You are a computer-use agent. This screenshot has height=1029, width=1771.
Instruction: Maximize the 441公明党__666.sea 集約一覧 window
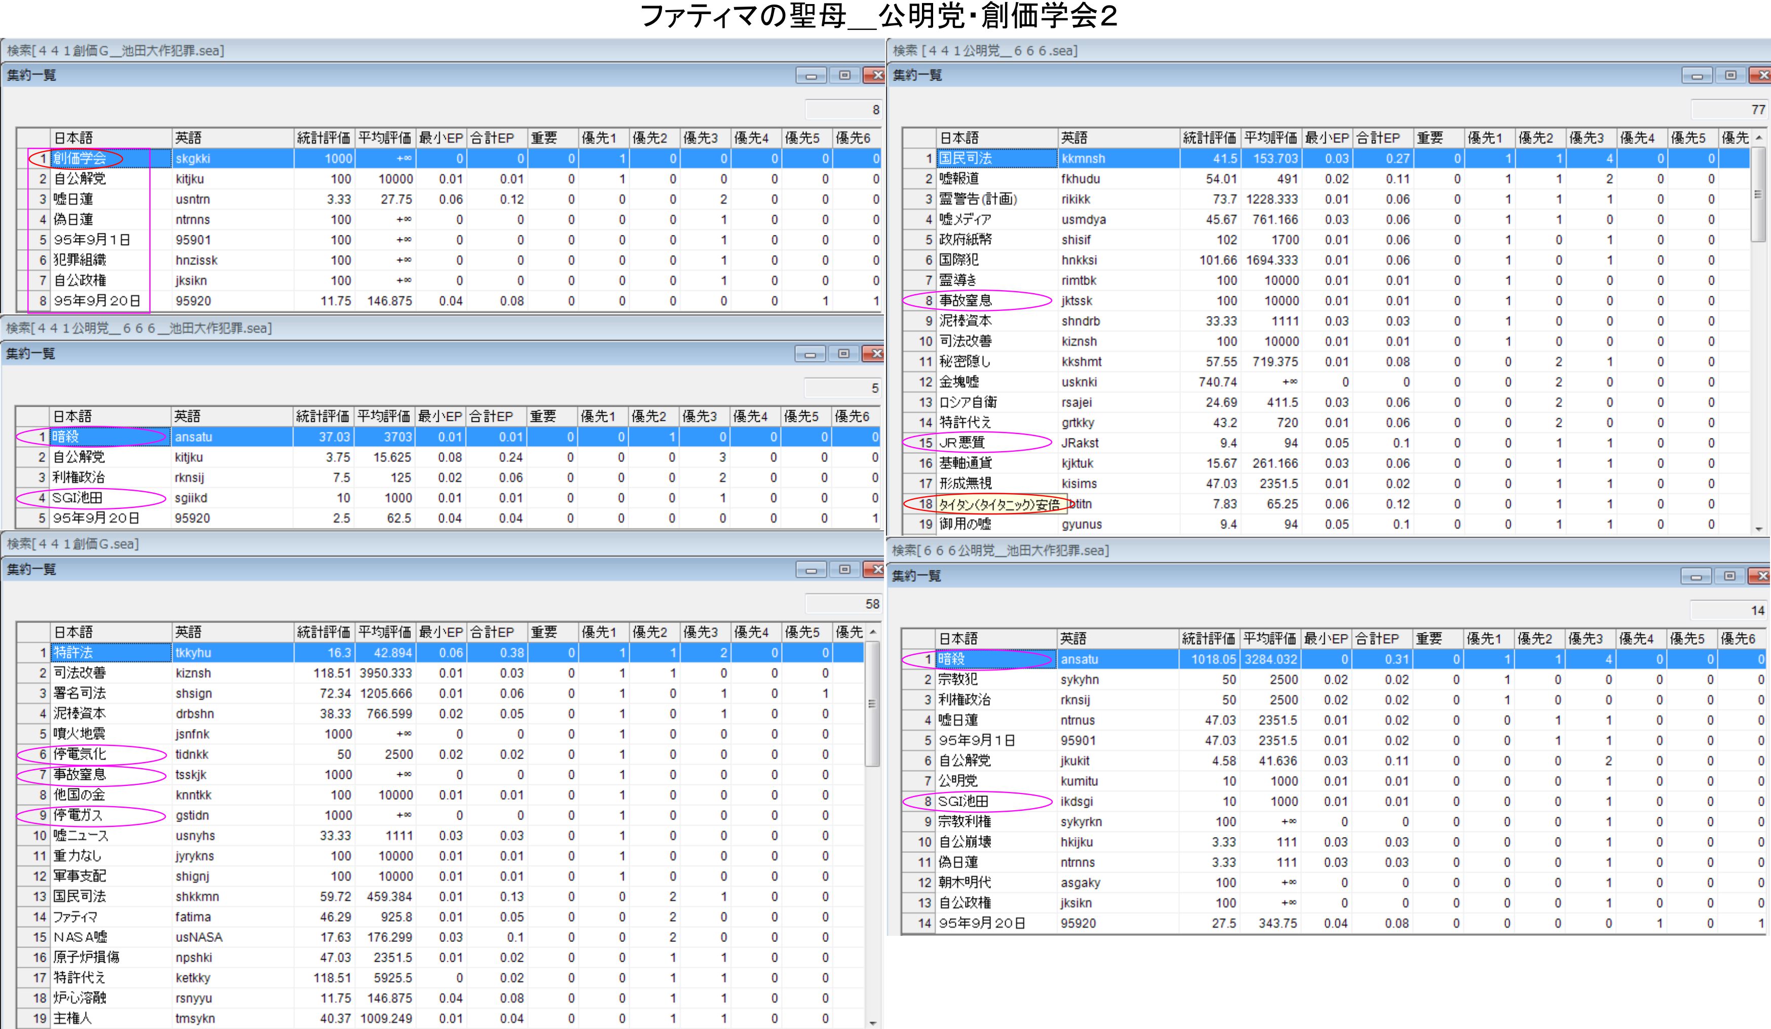(x=1730, y=75)
